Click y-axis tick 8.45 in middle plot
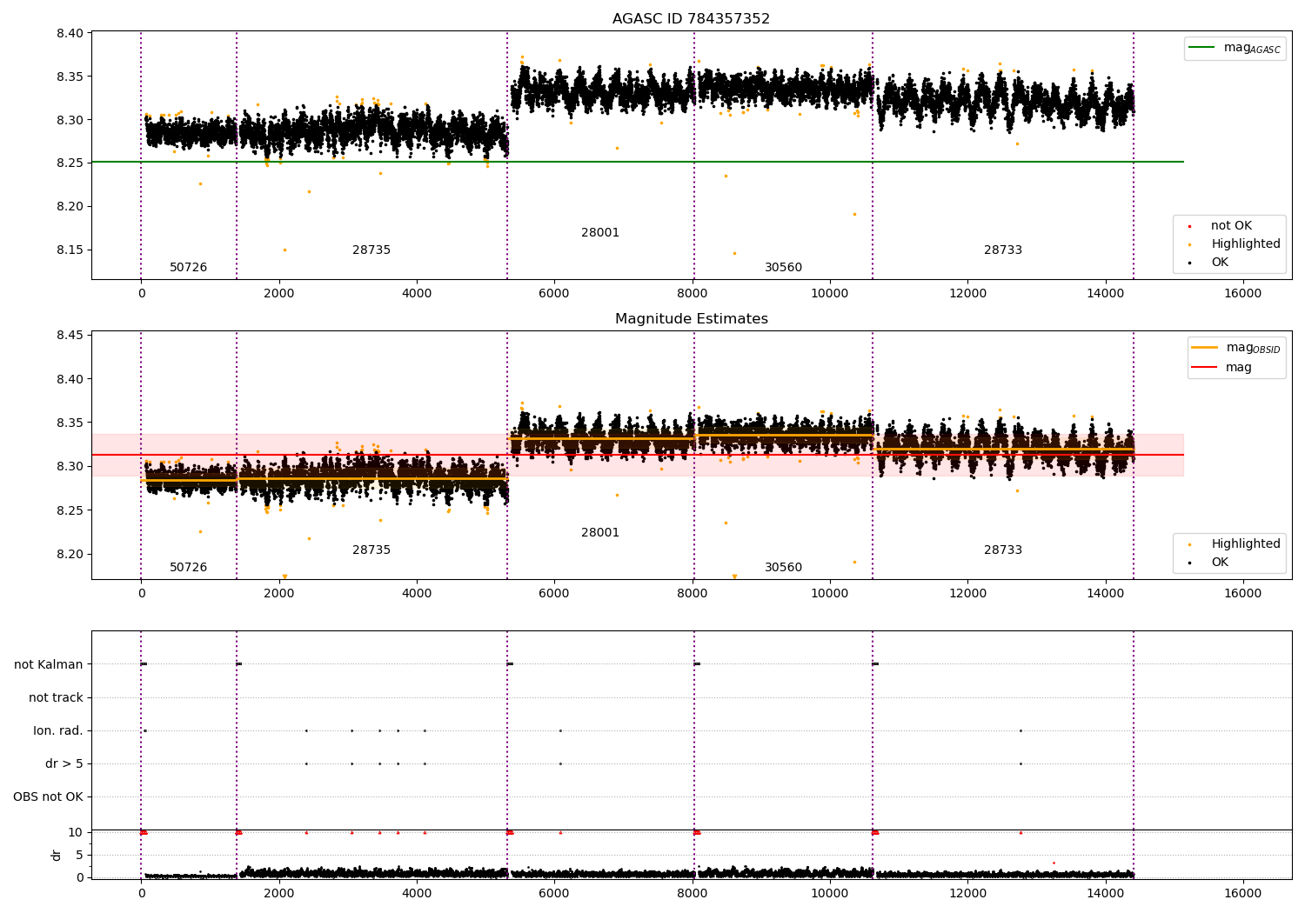The width and height of the screenshot is (1305, 913). [x=70, y=335]
